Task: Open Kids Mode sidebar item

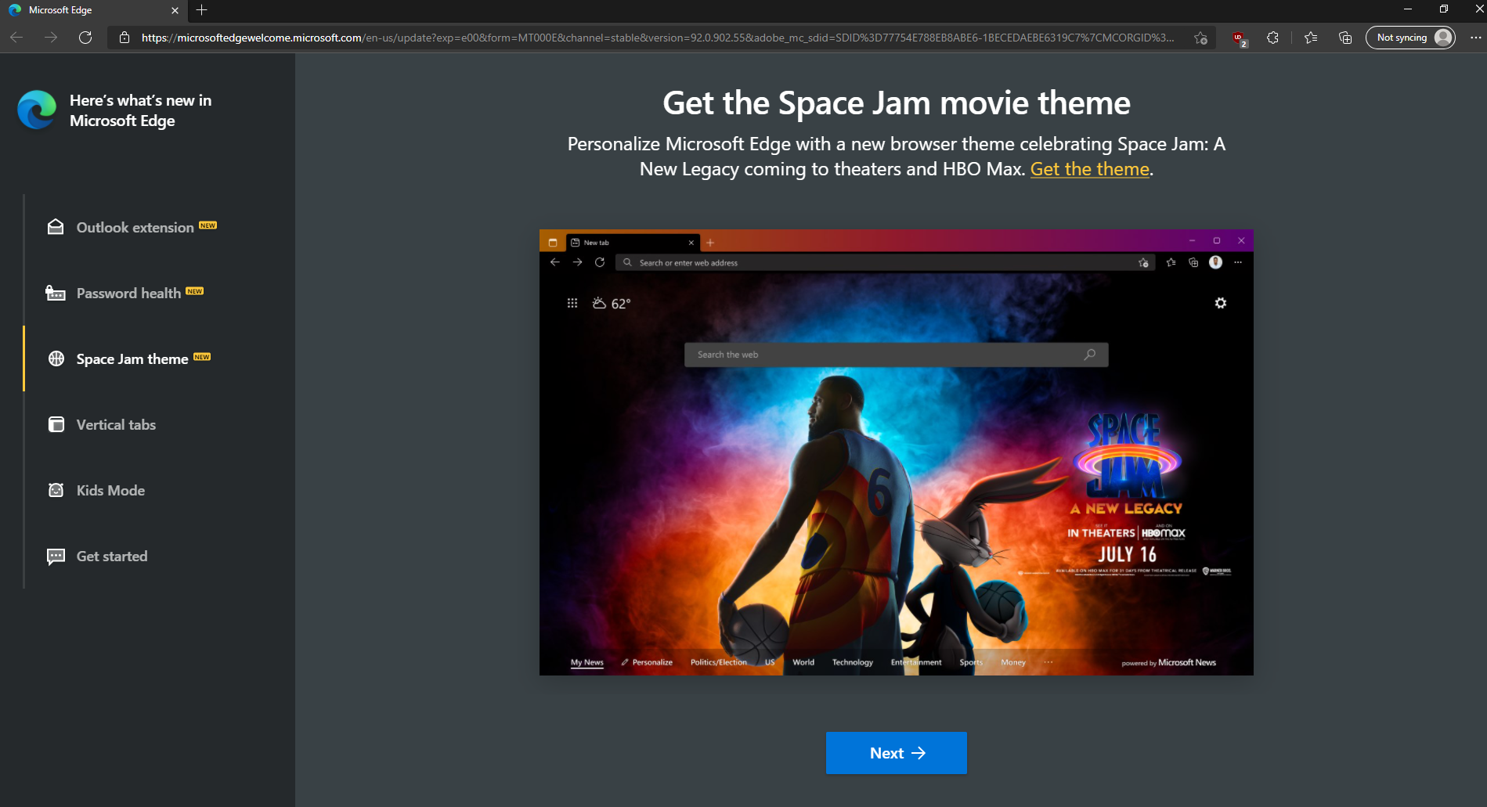Action: point(96,490)
